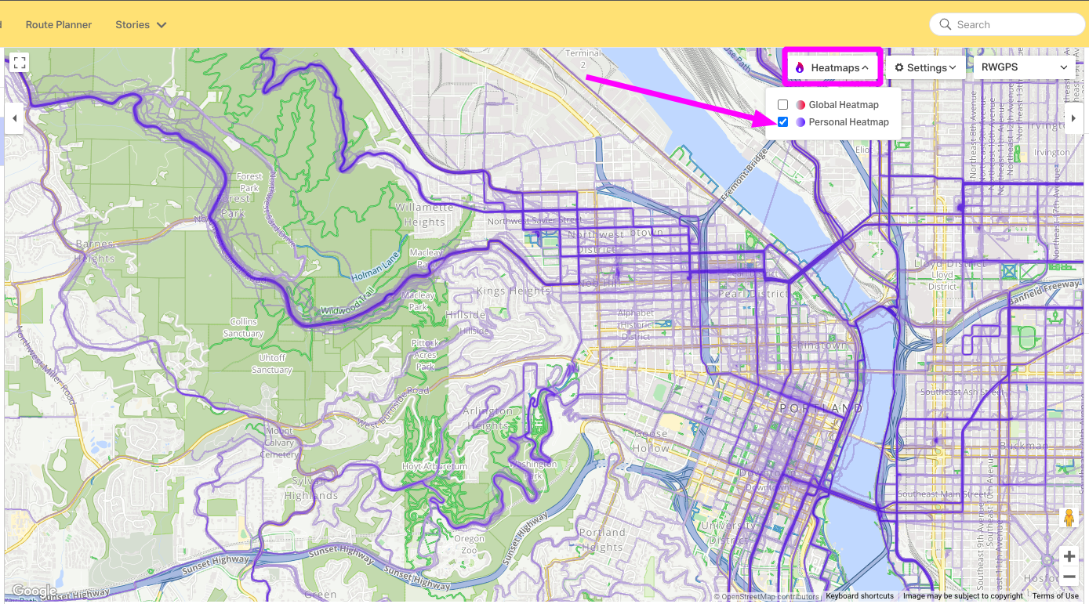The width and height of the screenshot is (1089, 604).
Task: Open the OpenStreetMap contributors link
Action: tap(767, 597)
